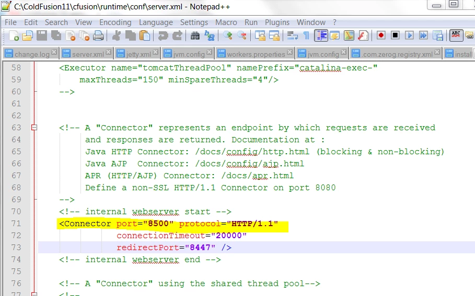Undo the last edit with Undo icon

(163, 35)
